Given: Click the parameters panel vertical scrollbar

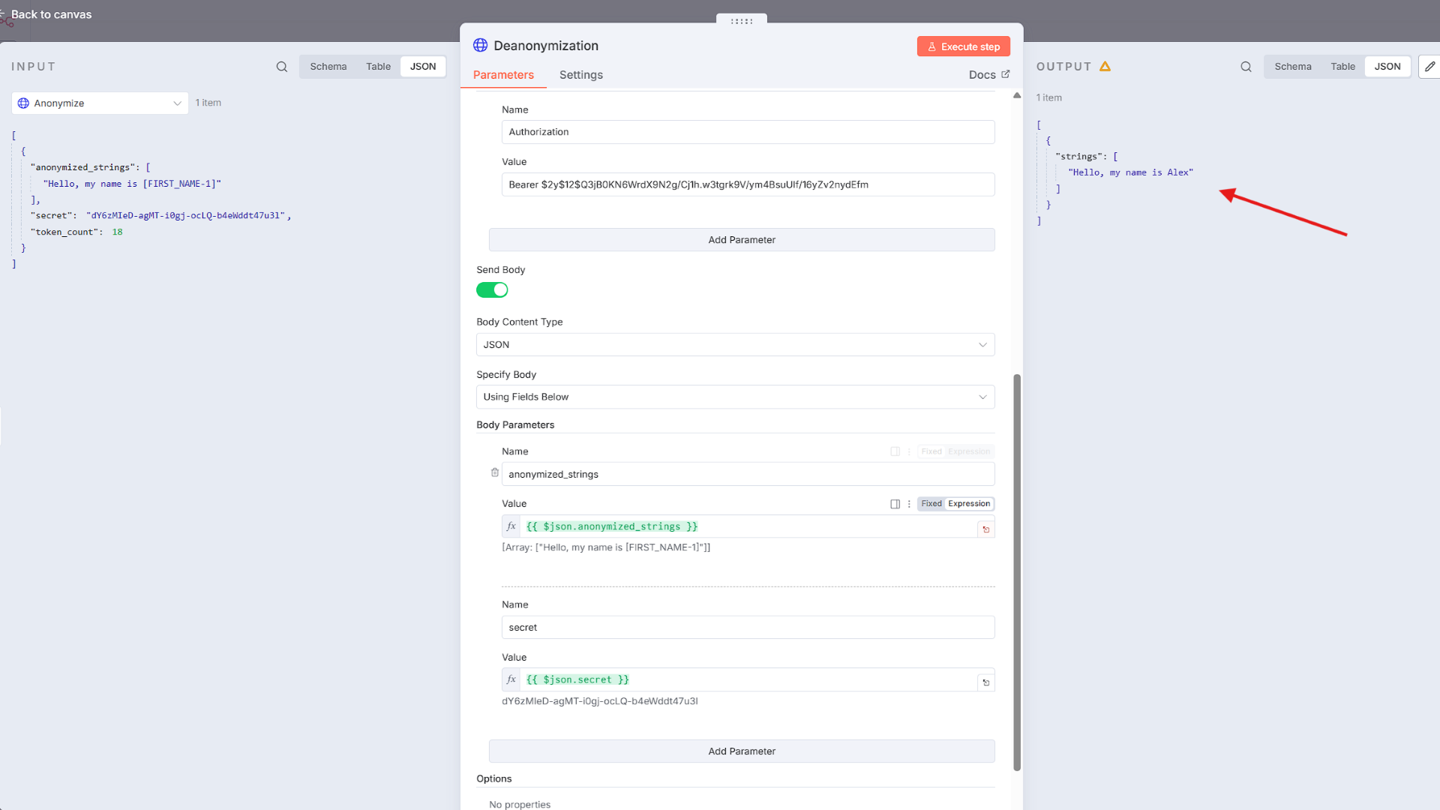Looking at the screenshot, I should 1017,570.
